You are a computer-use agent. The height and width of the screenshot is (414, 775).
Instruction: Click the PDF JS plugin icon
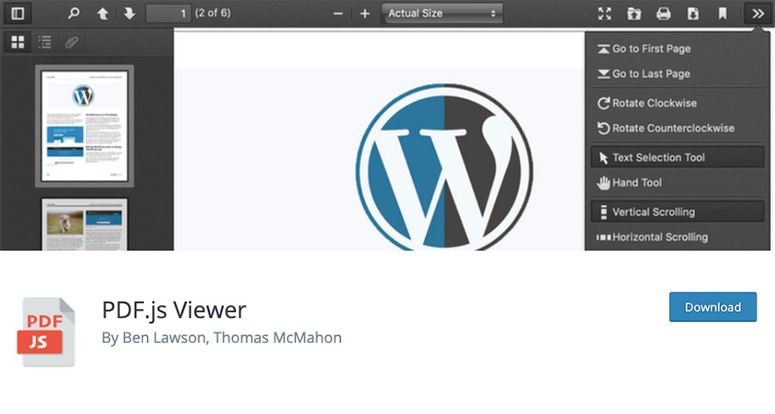click(x=46, y=332)
